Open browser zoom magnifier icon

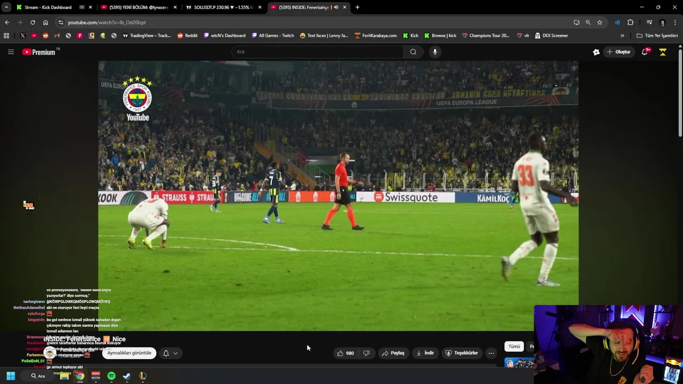588,22
